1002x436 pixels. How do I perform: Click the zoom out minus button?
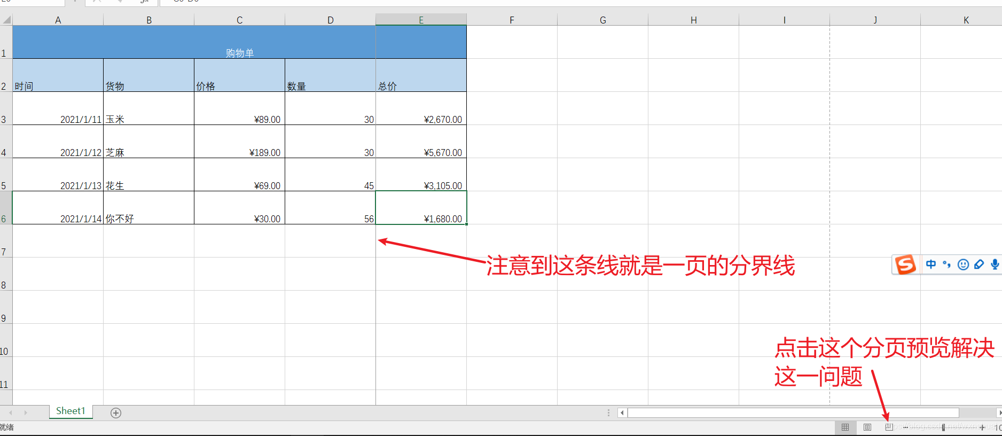[905, 427]
